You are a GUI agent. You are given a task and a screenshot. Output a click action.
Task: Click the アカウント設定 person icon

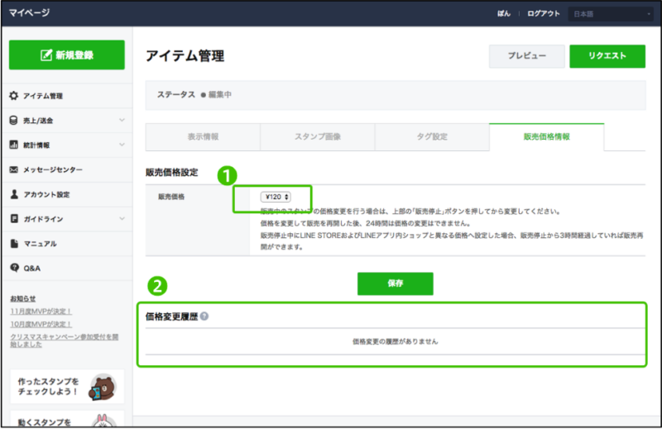coord(14,195)
